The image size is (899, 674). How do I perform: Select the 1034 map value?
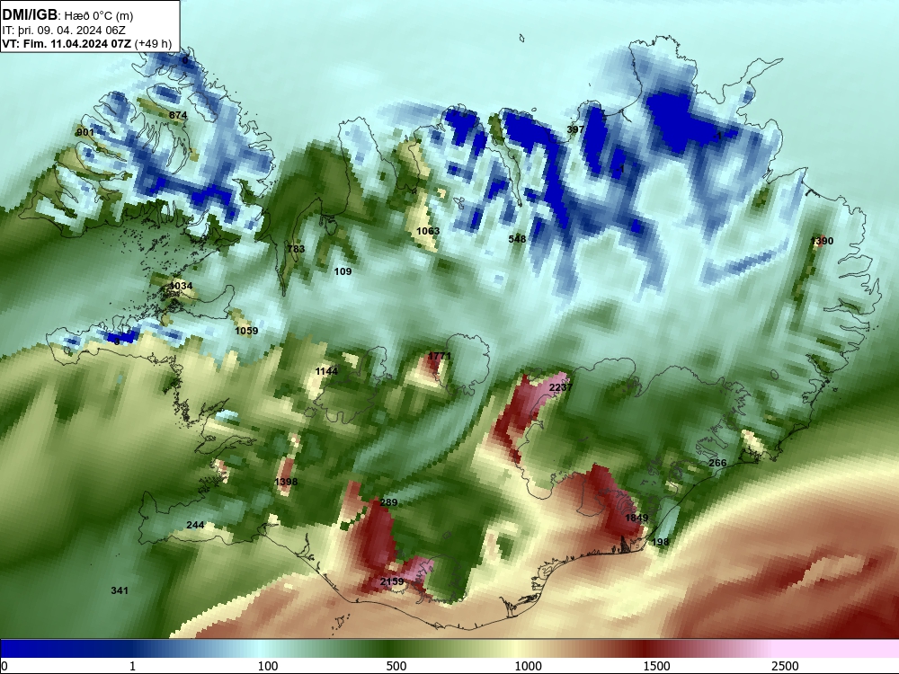tap(181, 286)
